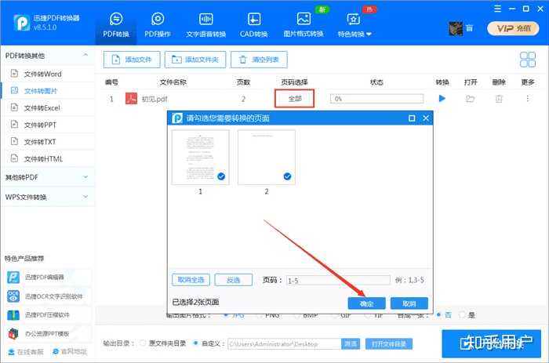Uncheck the page 1 checkmark
This screenshot has width=549, height=363.
pos(221,176)
